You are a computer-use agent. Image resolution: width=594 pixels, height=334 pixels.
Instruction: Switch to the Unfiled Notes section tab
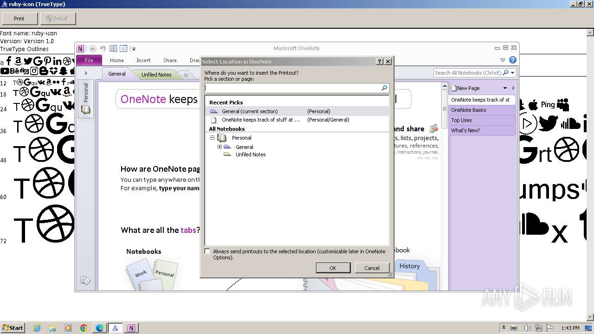156,74
